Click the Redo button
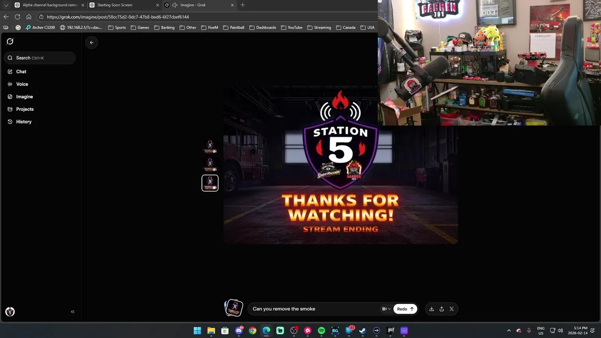Viewport: 601px width, 338px height. click(405, 309)
